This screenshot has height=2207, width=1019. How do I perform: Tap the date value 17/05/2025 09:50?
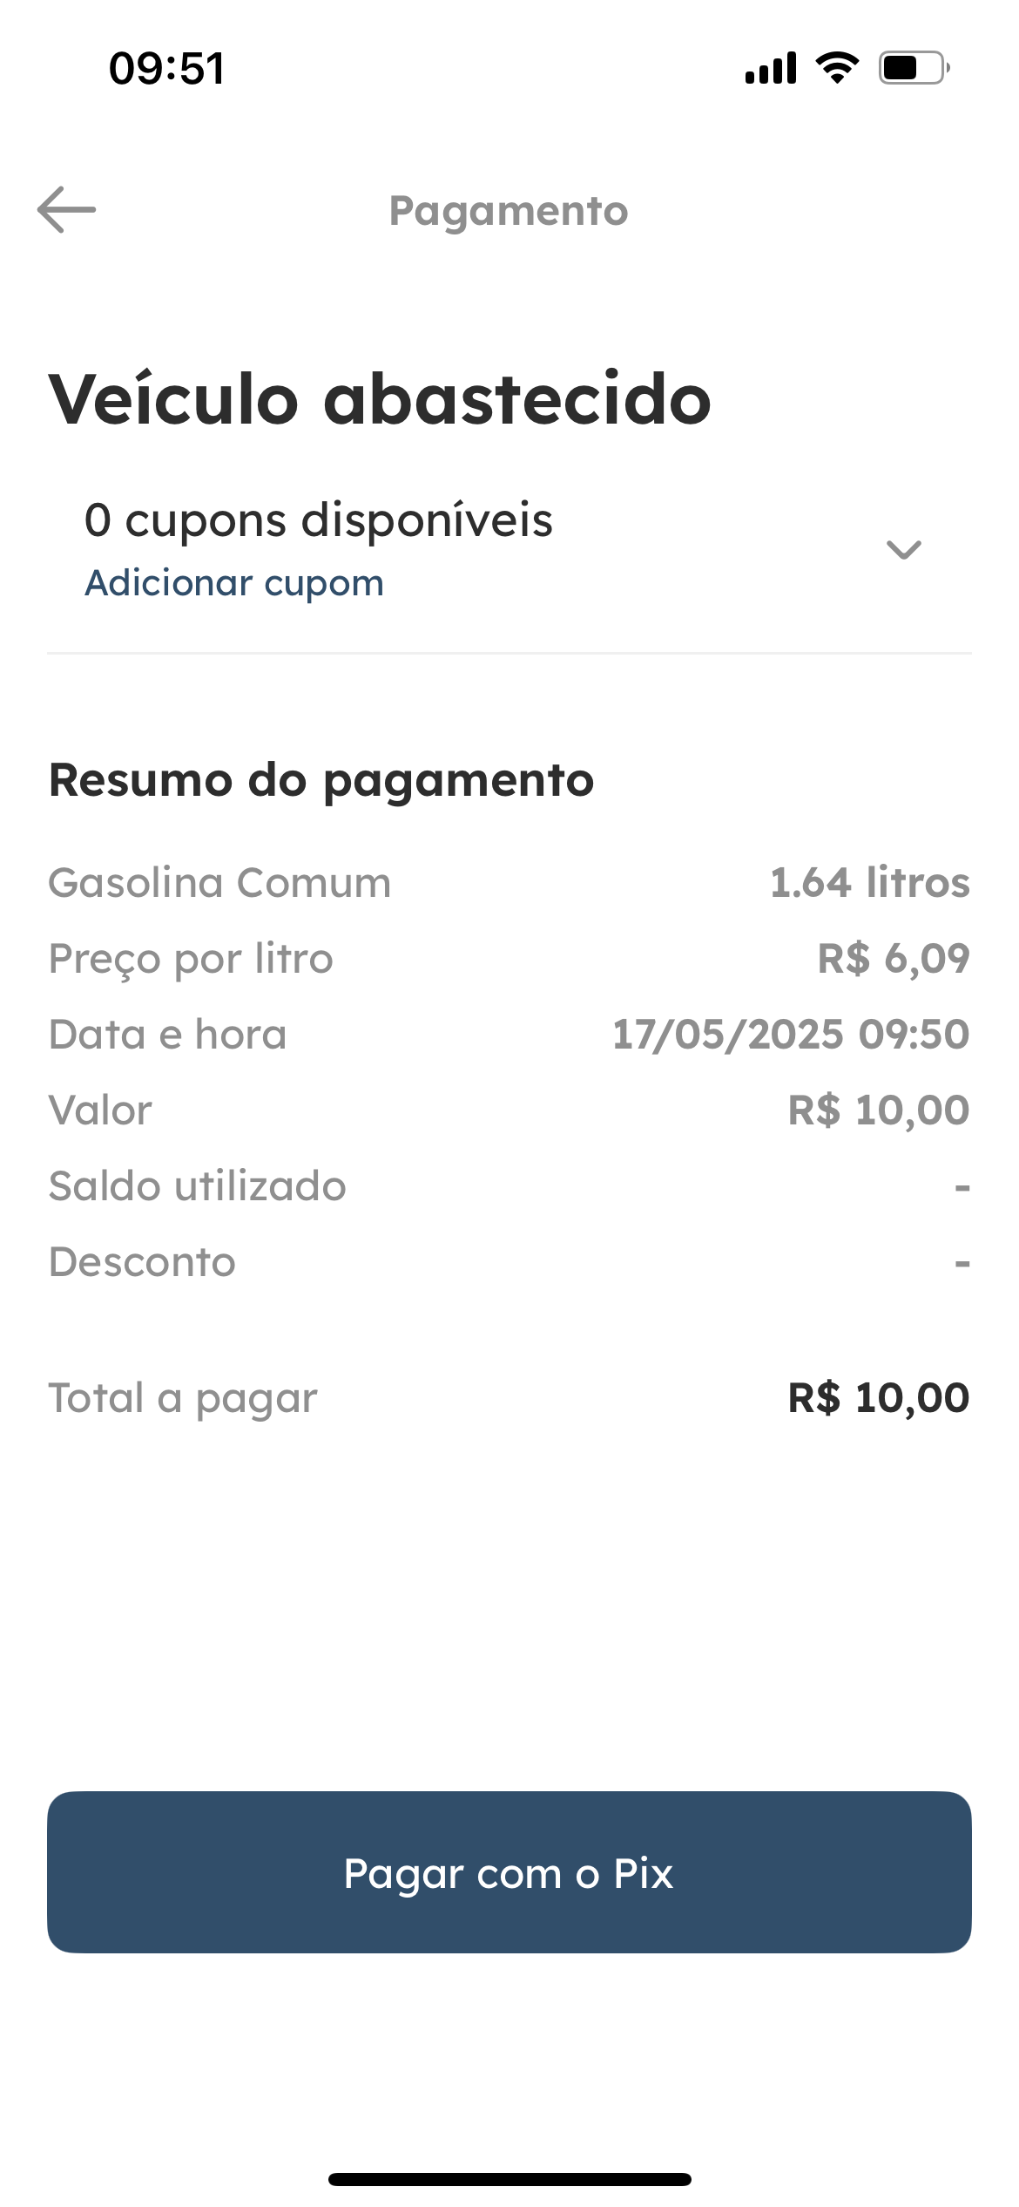[791, 1035]
